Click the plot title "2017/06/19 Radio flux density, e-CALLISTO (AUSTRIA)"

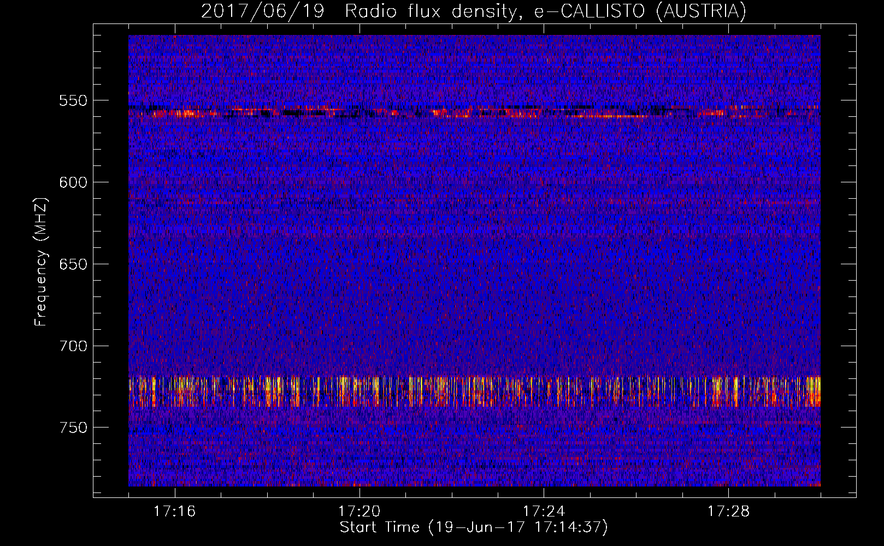[x=473, y=11]
